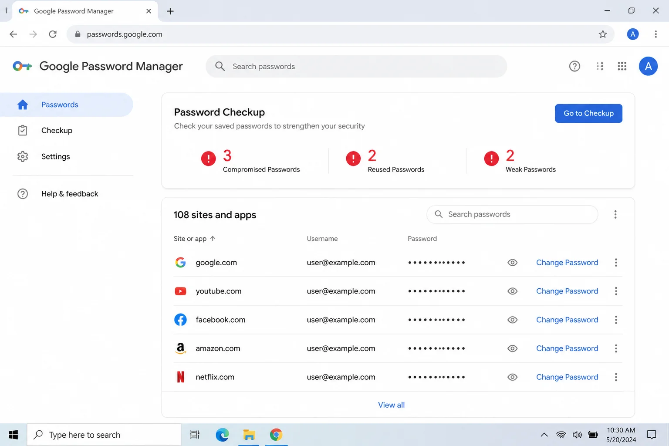Select the Google Password Manager browser tab
Image resolution: width=669 pixels, height=446 pixels.
tap(85, 11)
